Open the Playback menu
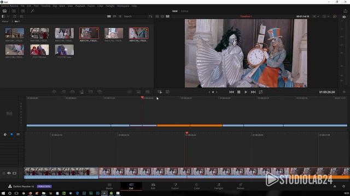Viewport: 350px width, 196px height. (x=80, y=6)
